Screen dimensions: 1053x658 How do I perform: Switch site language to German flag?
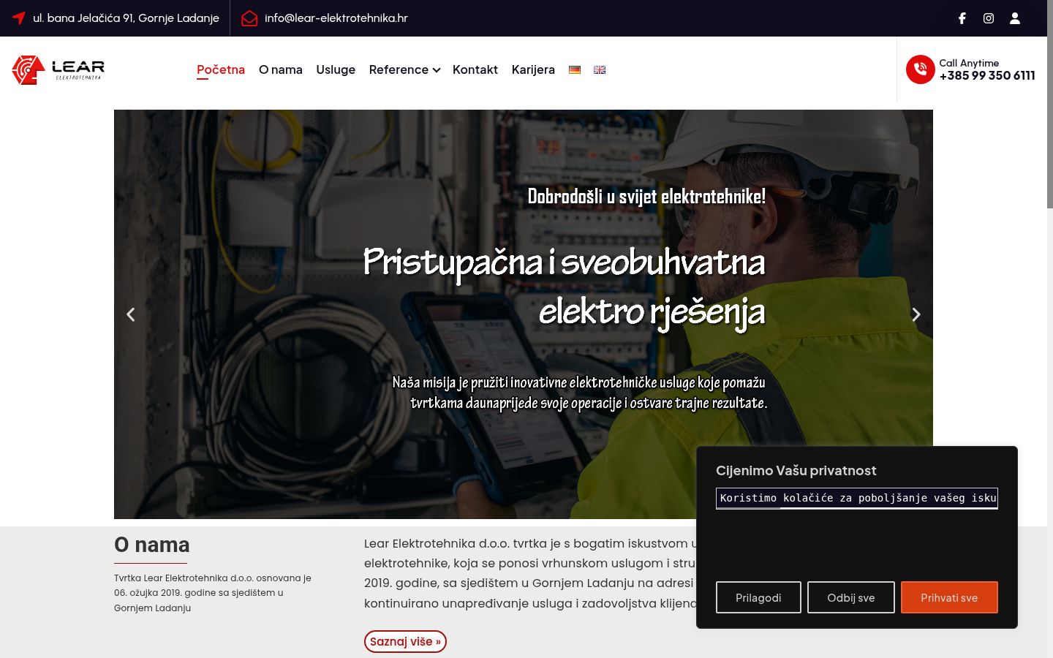pyautogui.click(x=575, y=70)
